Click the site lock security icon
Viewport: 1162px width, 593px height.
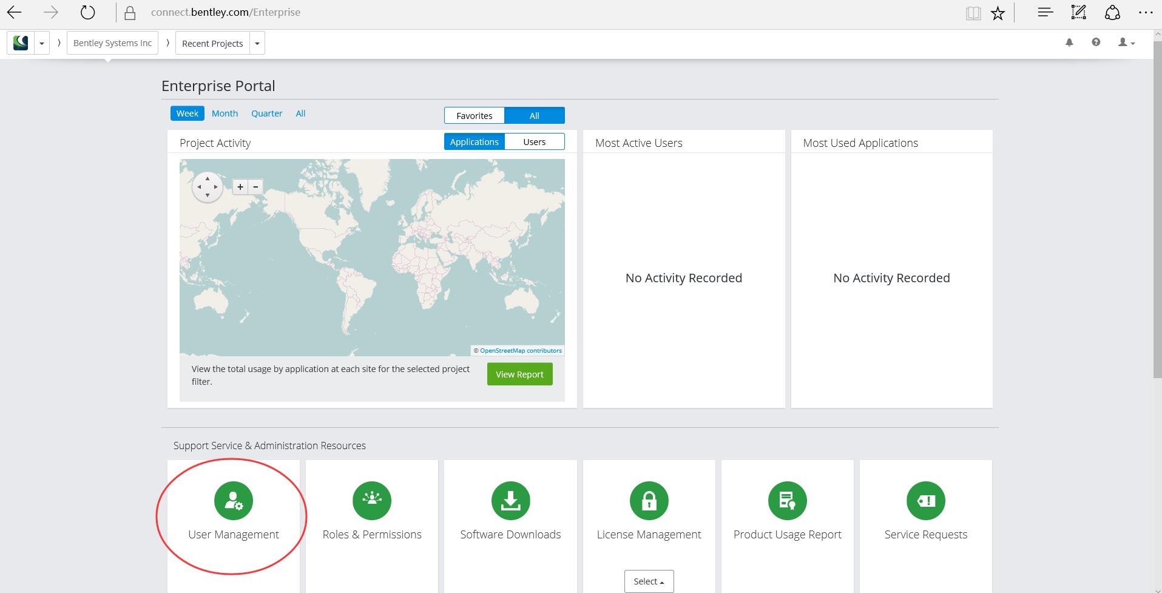[130, 13]
